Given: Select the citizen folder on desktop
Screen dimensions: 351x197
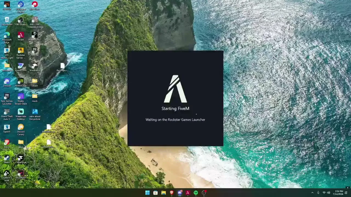Looking at the screenshot, I should pyautogui.click(x=35, y=82).
